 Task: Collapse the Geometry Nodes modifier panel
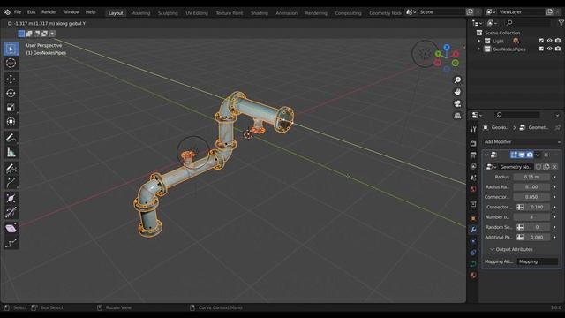pos(486,155)
